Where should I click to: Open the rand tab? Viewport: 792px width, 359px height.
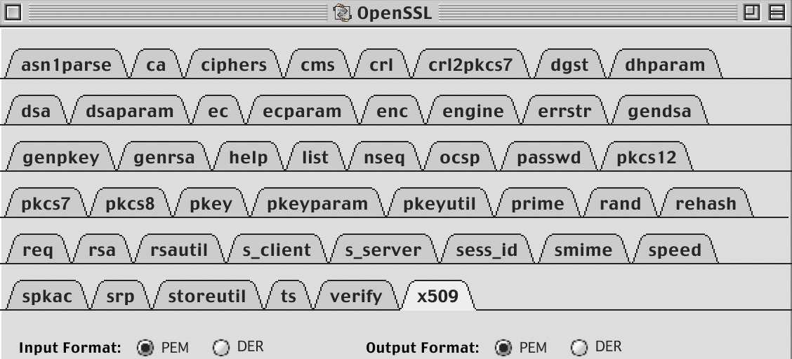(620, 203)
